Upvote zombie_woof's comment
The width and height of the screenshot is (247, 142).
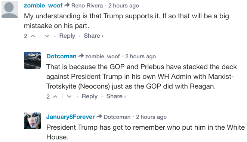33,36
